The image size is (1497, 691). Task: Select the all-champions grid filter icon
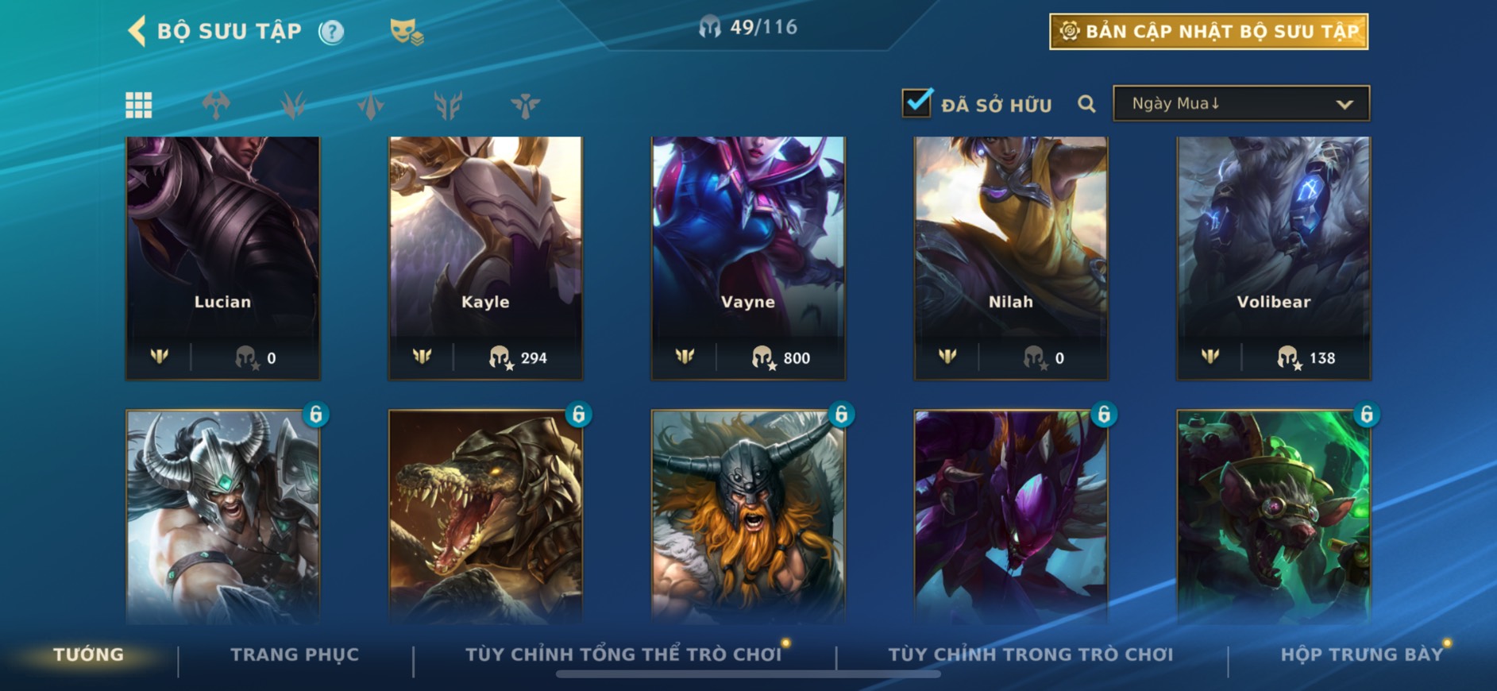click(138, 105)
